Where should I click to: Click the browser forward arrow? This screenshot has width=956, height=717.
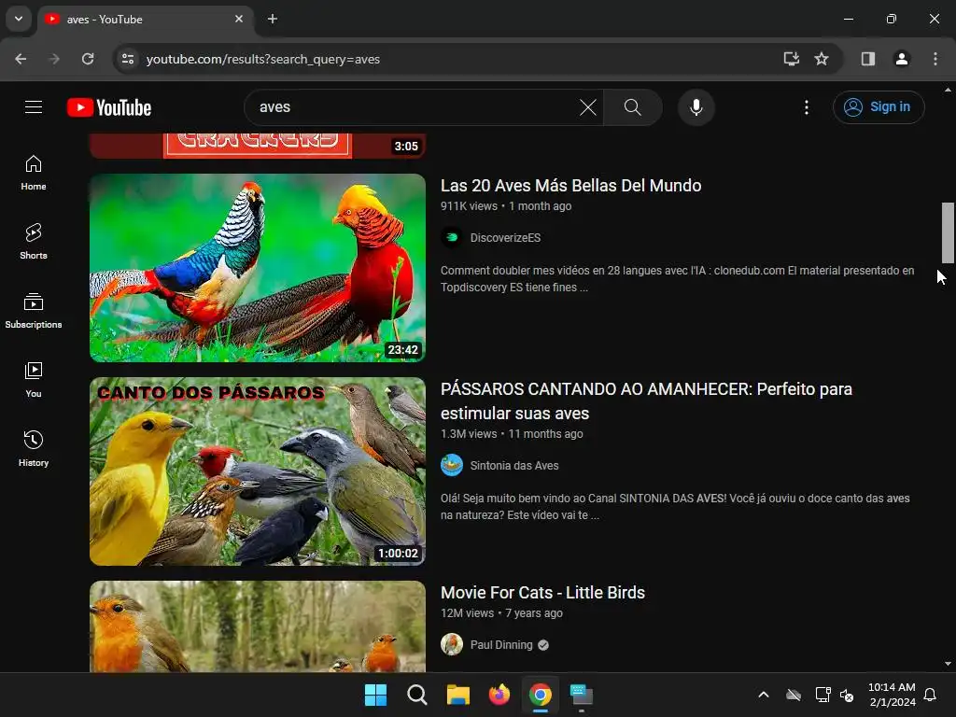click(54, 59)
